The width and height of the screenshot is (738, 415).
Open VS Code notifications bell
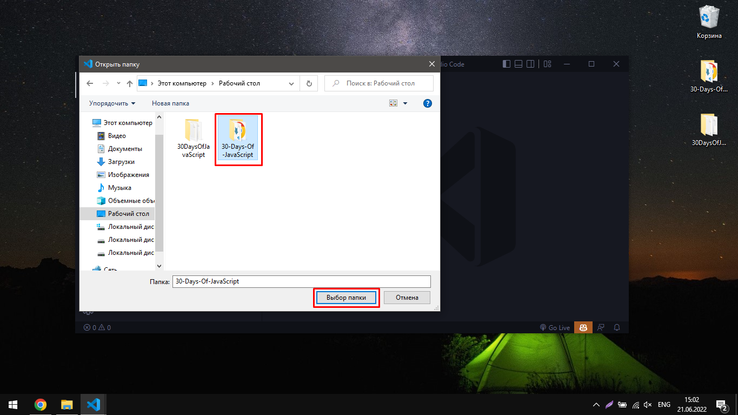[x=617, y=327]
